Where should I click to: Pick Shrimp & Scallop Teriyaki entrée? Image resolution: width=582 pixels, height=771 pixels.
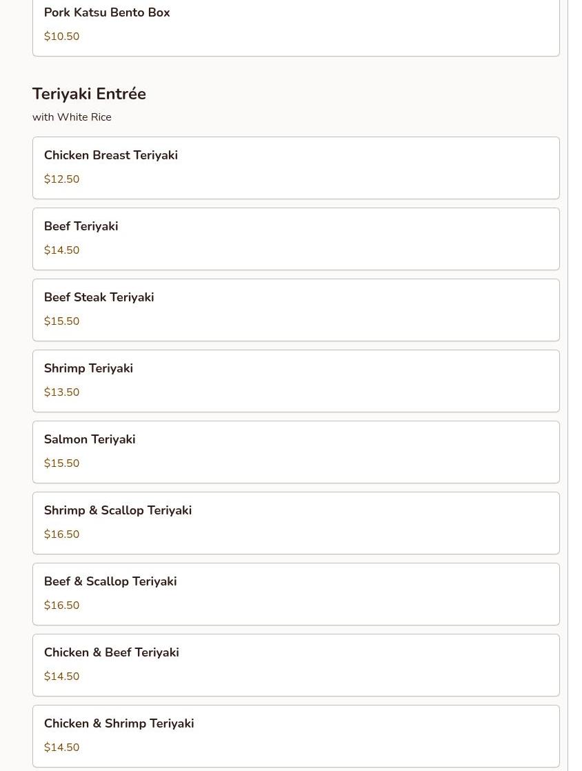tap(118, 511)
